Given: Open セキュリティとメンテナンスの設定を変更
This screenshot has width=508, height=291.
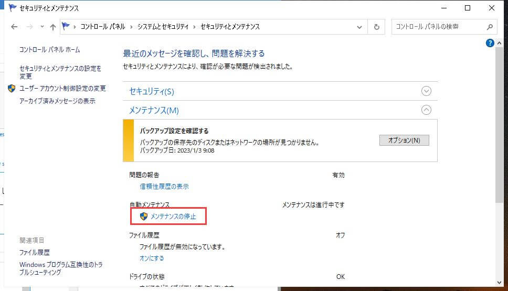Looking at the screenshot, I should pos(60,72).
